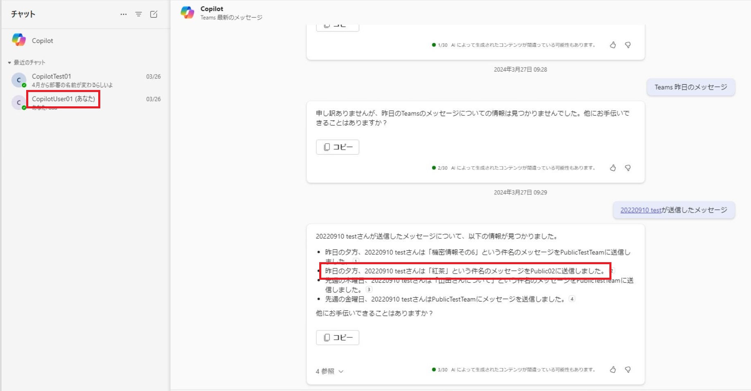Click the CopilotUser01 avatar

pos(19,103)
